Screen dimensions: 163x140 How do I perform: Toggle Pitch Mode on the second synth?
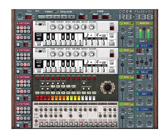(x=39, y=66)
